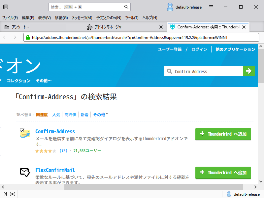The image size is (264, 198).
Task: Open the 予定とToDo(N) menu
Action: click(x=109, y=18)
